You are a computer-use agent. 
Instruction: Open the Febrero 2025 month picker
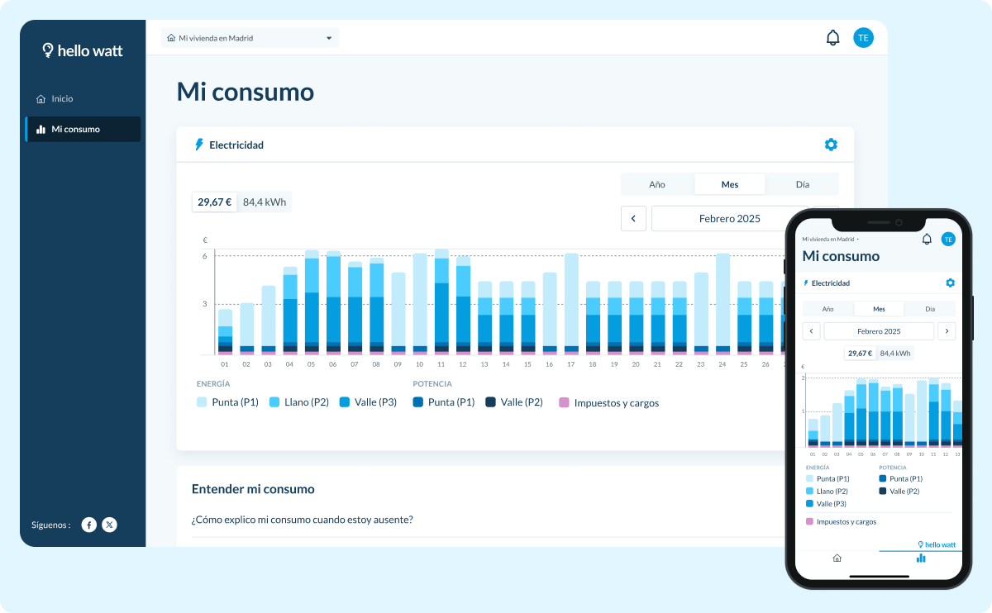pyautogui.click(x=730, y=218)
